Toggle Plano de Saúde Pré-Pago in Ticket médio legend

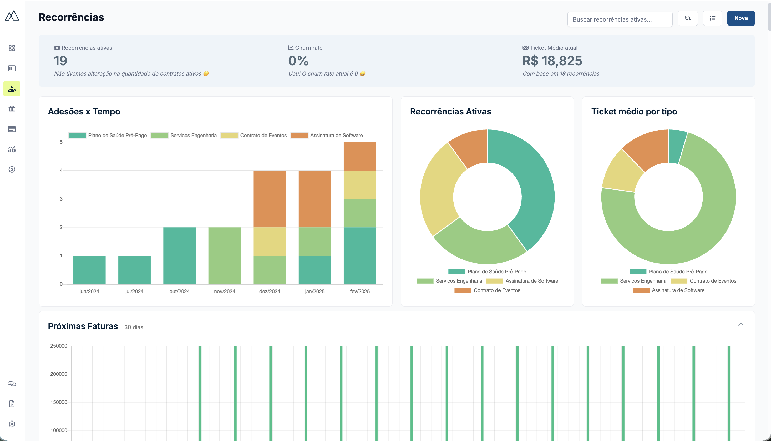pos(668,272)
